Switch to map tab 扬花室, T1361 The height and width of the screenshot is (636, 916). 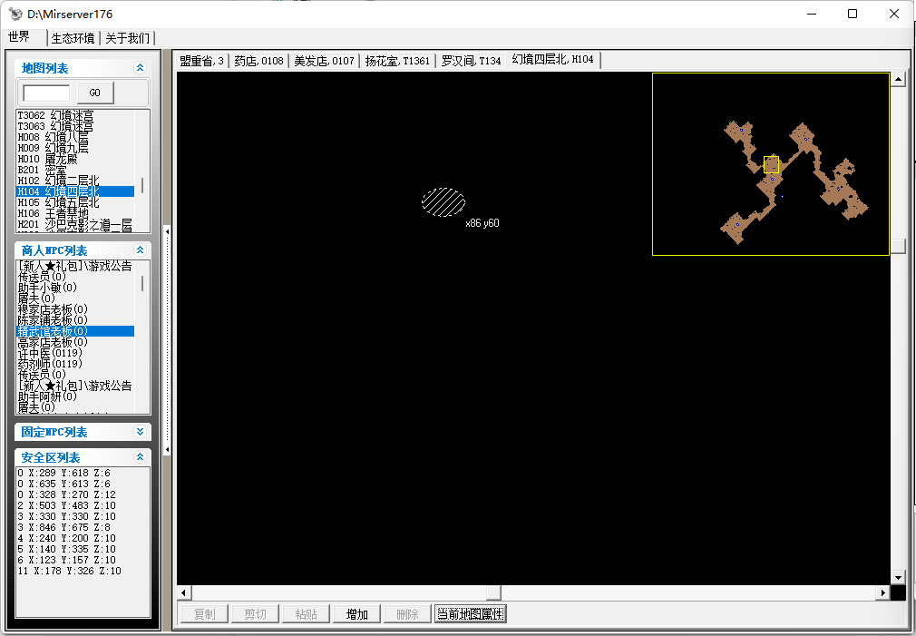pyautogui.click(x=397, y=61)
